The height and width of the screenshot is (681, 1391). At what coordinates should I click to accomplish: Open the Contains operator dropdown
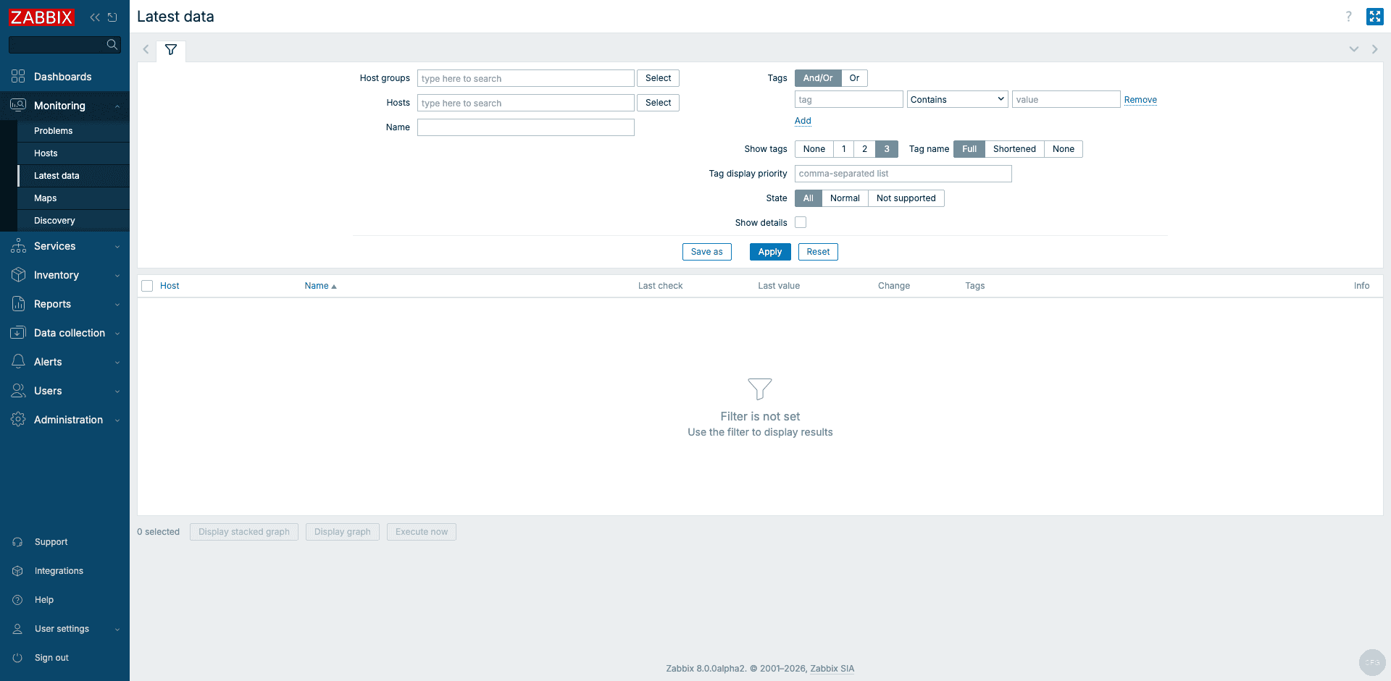957,98
